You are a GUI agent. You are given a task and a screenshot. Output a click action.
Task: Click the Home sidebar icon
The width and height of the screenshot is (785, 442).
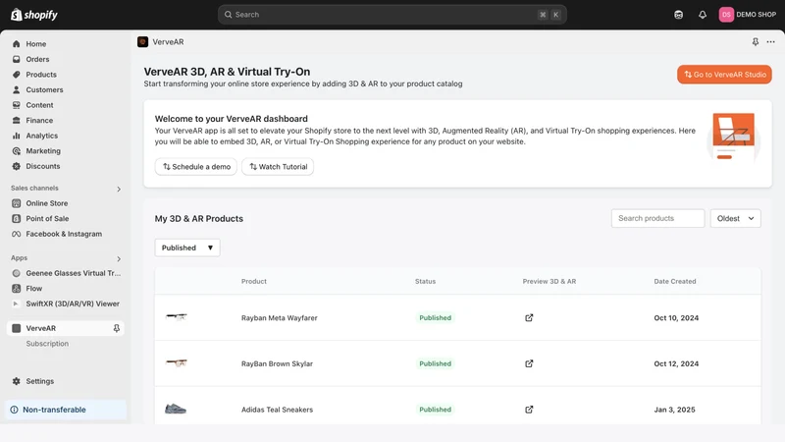pos(17,44)
